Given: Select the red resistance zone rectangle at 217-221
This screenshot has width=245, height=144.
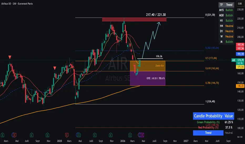Looking at the screenshot, I should 134,19.
